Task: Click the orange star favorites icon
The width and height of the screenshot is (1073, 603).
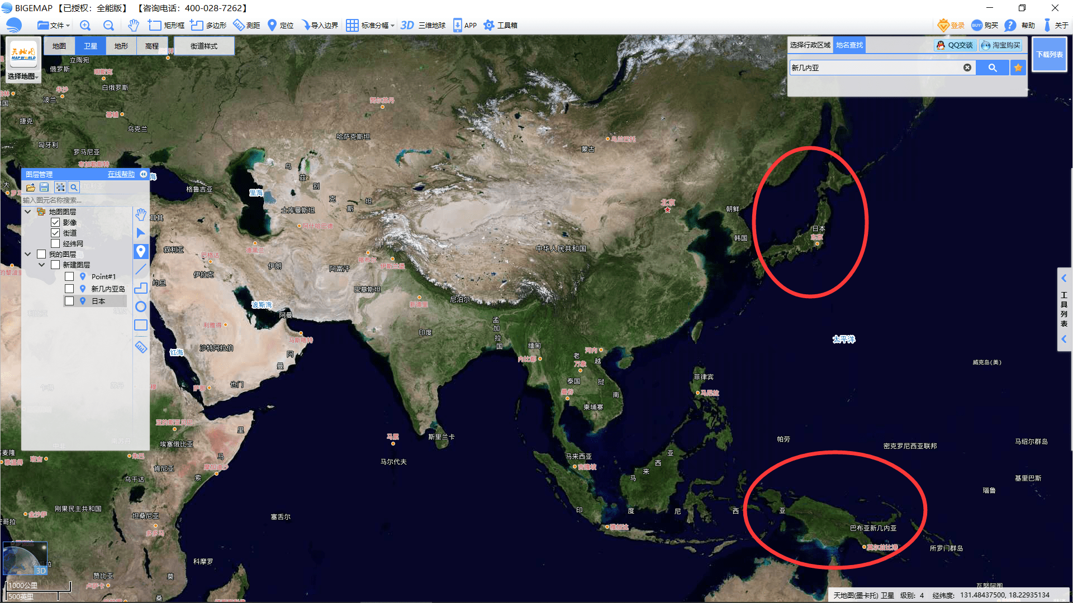Action: coord(1018,68)
